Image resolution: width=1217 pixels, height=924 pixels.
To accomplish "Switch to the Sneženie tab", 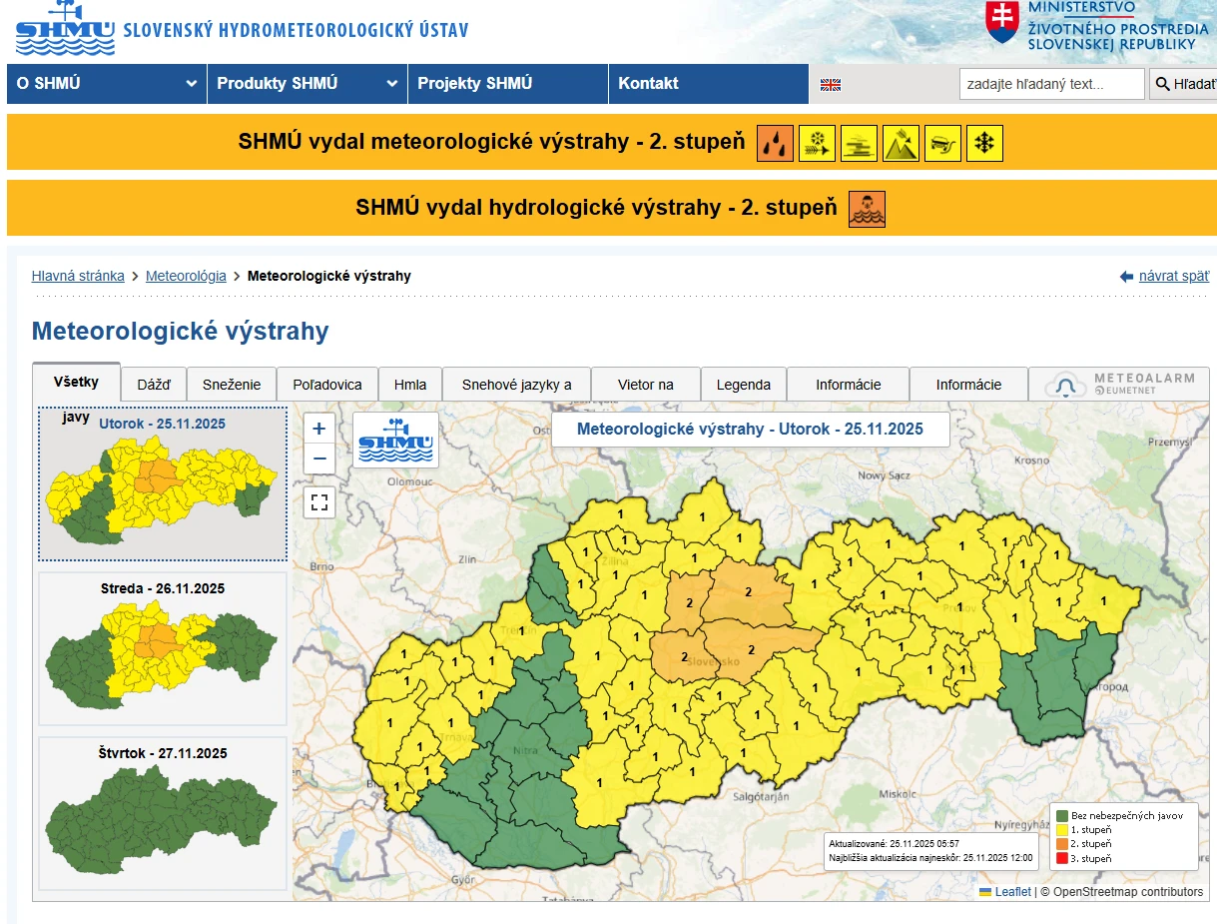I will pyautogui.click(x=232, y=385).
